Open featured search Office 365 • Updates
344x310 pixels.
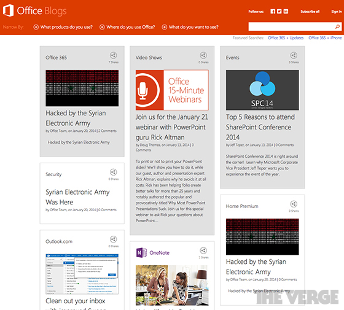coord(286,38)
